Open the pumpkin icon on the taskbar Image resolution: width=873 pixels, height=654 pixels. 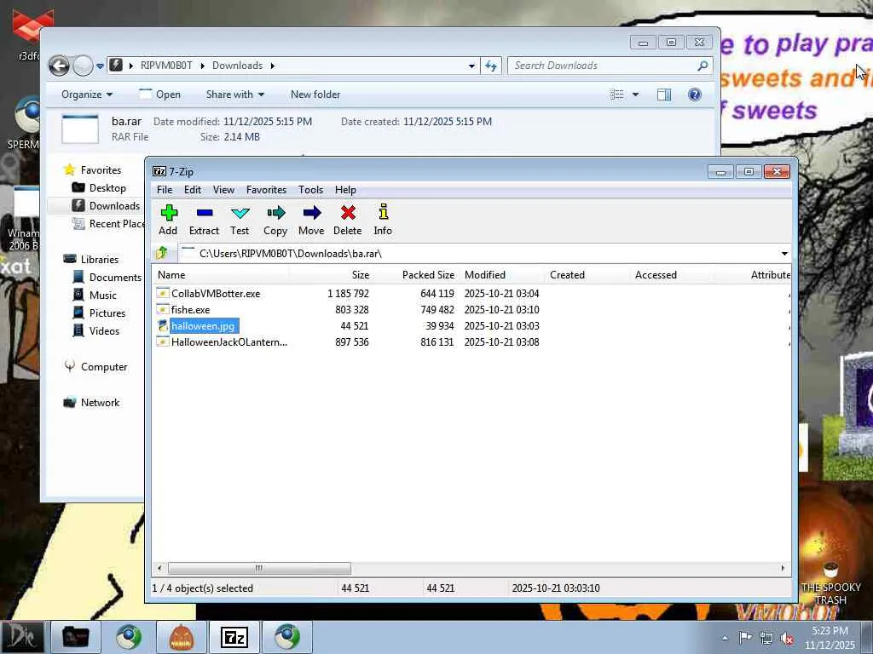coord(182,637)
